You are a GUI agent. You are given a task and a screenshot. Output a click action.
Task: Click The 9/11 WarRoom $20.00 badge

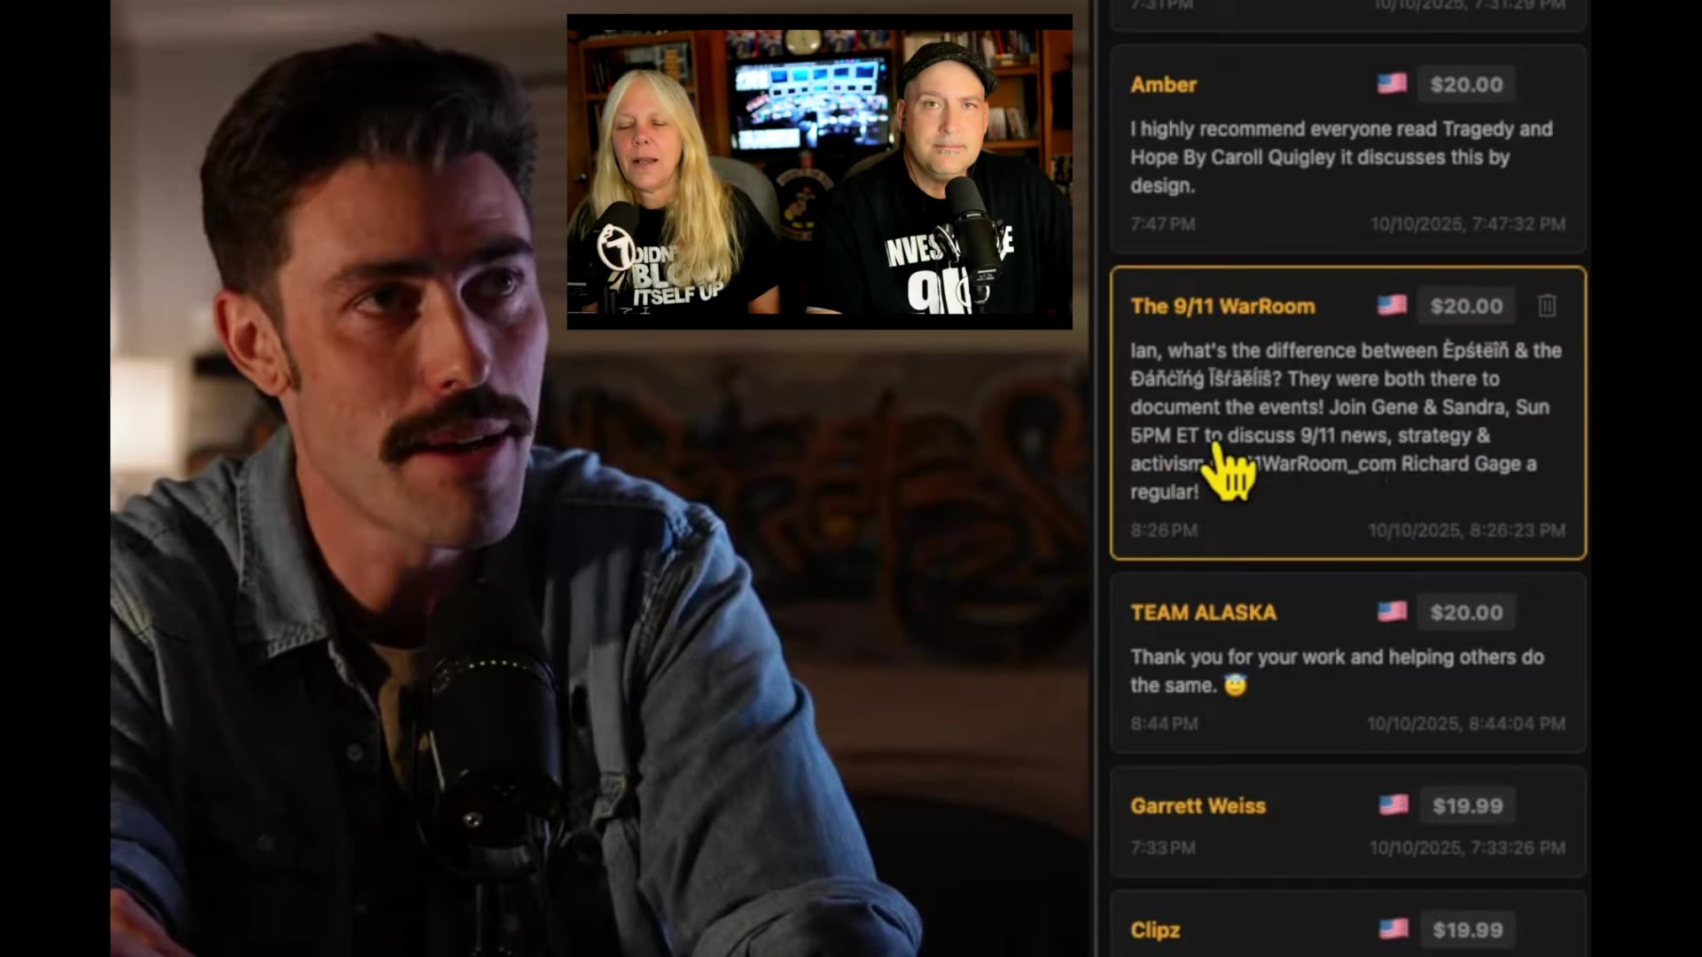pos(1466,306)
